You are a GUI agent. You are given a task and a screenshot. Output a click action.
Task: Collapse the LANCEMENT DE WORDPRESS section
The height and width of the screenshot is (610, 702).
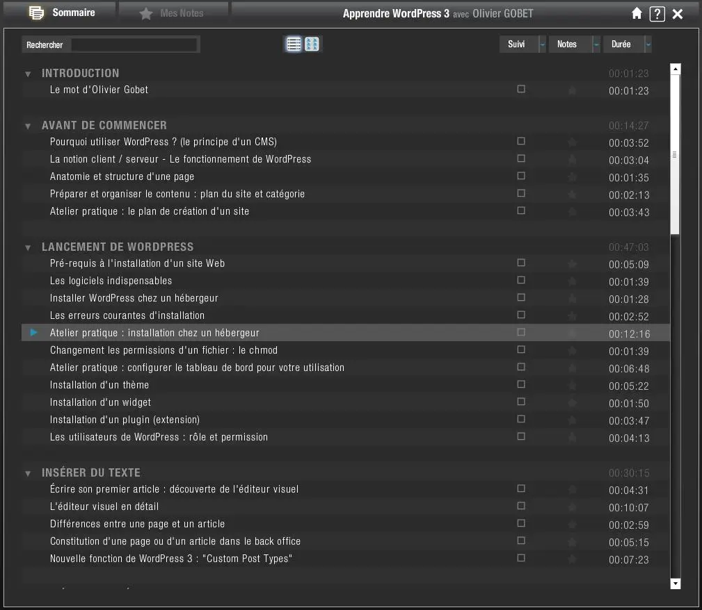(28, 248)
